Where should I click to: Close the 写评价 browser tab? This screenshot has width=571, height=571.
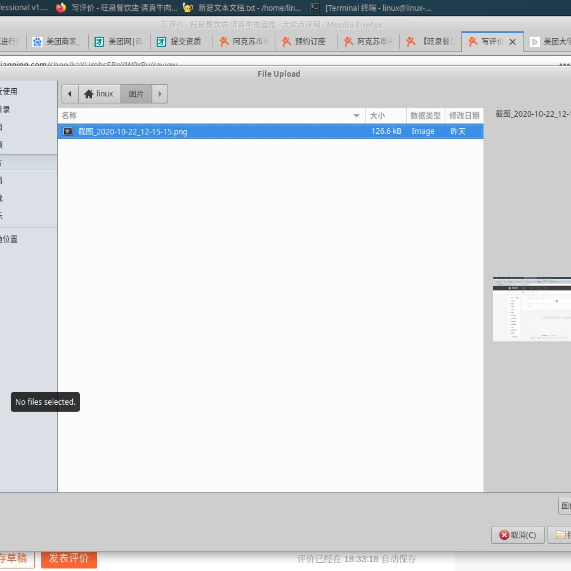pos(513,42)
